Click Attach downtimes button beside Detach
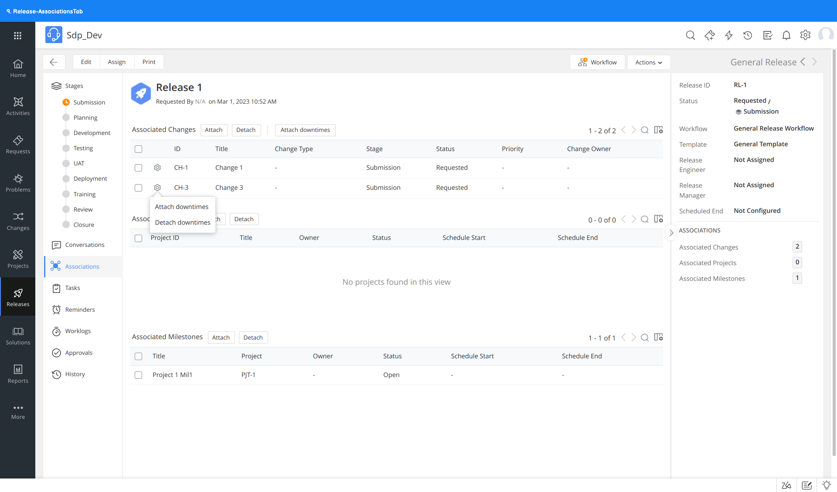 click(x=305, y=130)
